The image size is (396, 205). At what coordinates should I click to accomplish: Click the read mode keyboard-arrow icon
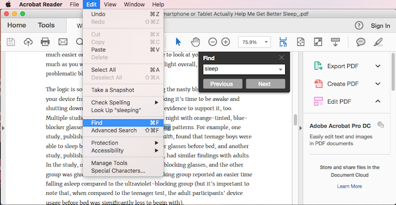[335, 42]
